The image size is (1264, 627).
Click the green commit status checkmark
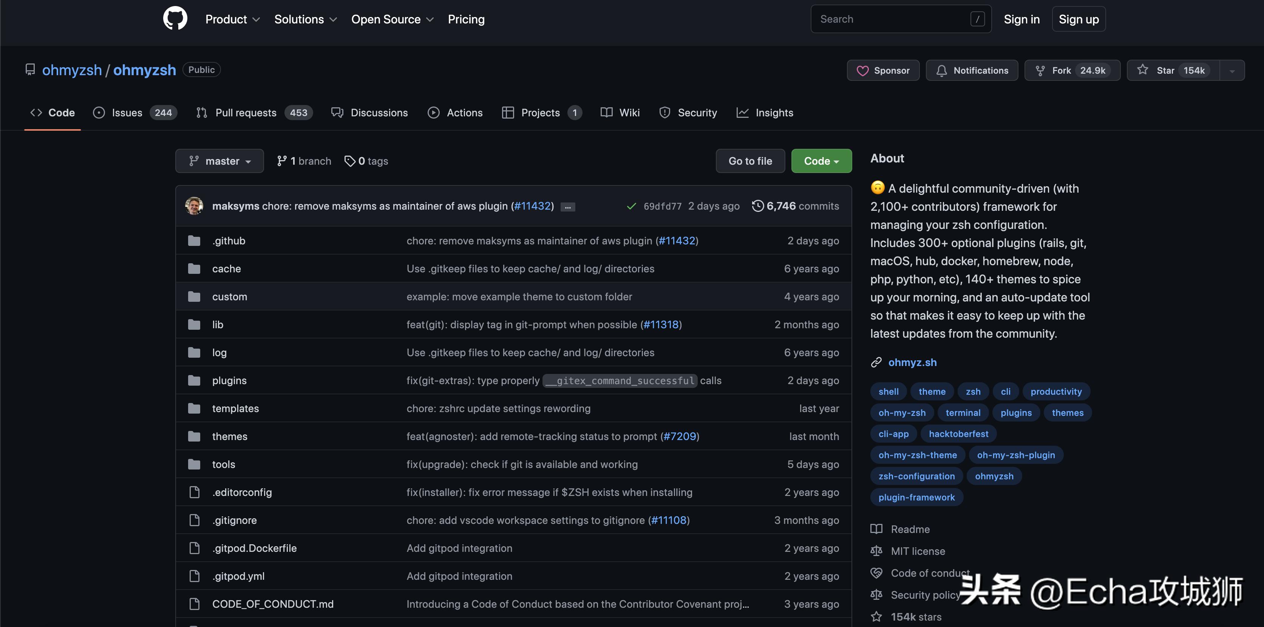[631, 207]
